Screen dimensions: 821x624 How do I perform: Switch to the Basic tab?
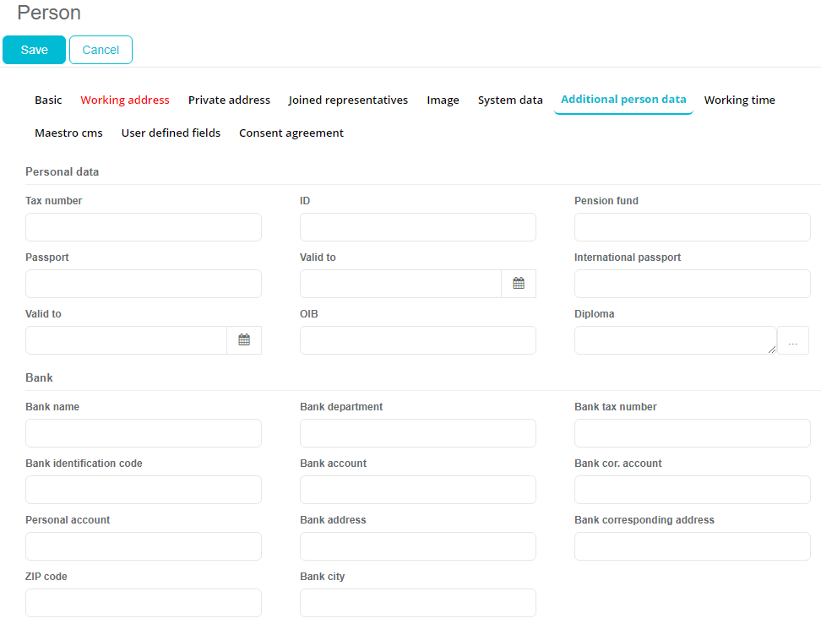48,100
